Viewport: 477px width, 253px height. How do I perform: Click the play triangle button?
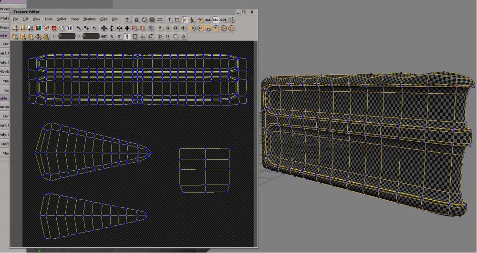(x=160, y=37)
